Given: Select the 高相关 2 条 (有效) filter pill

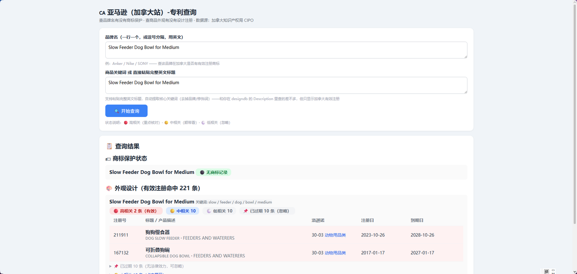Looking at the screenshot, I should click(136, 211).
